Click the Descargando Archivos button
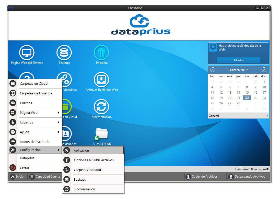 (x=248, y=177)
